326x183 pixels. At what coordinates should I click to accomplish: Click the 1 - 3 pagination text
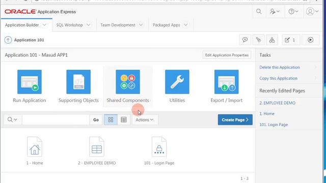click(x=244, y=178)
